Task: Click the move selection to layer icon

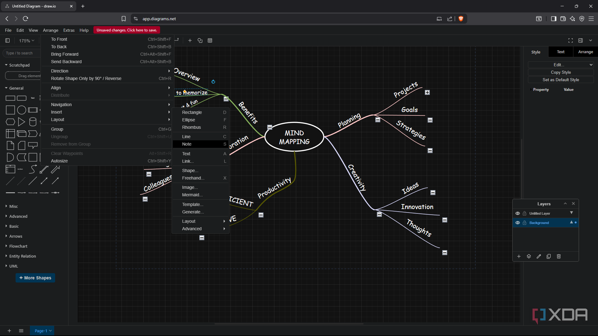Action: 529,256
